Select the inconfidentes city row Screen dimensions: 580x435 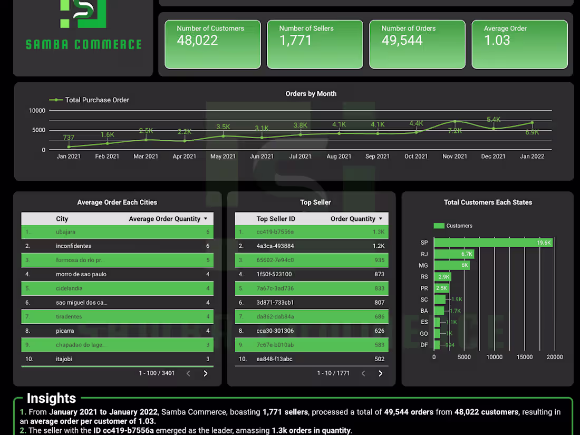(x=117, y=246)
